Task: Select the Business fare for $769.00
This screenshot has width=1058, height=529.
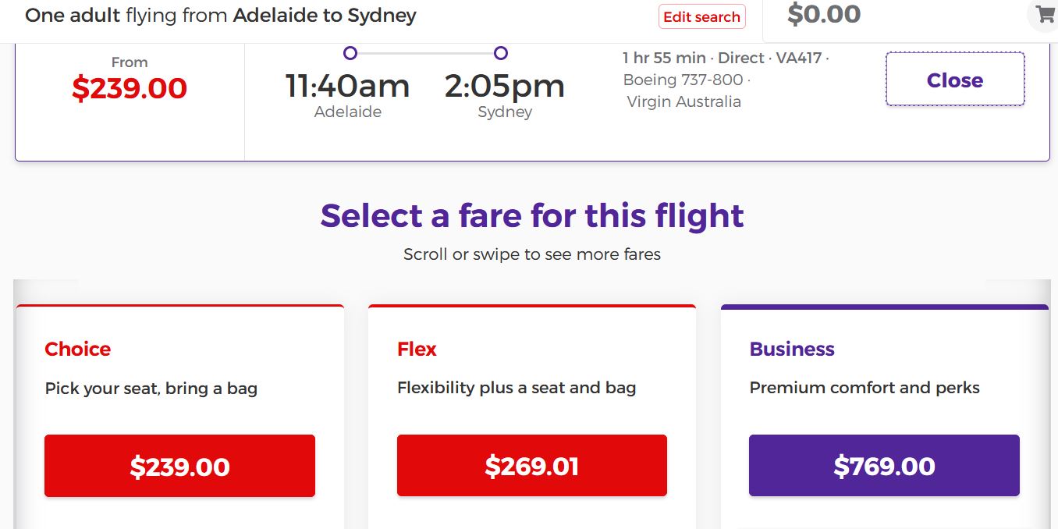Action: click(x=884, y=466)
